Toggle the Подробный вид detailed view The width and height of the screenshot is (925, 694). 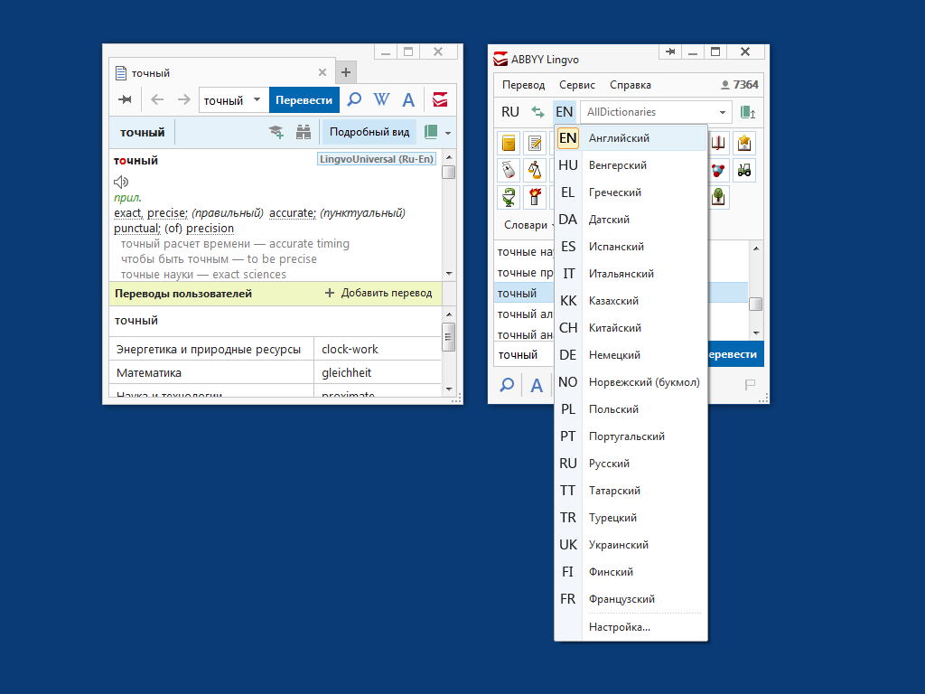(369, 132)
